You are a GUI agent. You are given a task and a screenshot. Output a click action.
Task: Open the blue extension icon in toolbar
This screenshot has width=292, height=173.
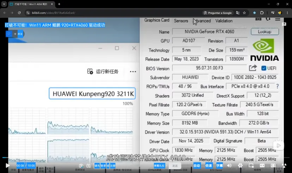(x=254, y=13)
